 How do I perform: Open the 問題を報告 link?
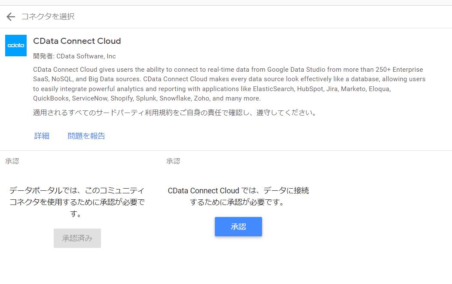point(86,136)
